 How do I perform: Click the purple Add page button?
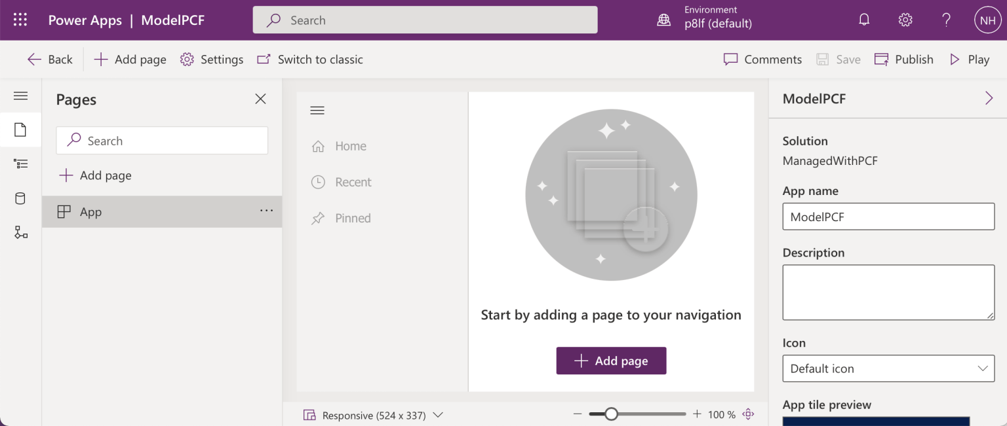click(611, 361)
